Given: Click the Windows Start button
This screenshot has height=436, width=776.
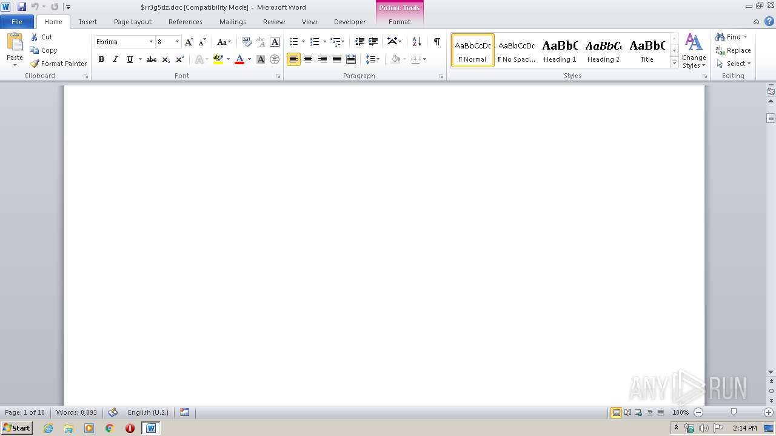Looking at the screenshot, I should tap(17, 428).
